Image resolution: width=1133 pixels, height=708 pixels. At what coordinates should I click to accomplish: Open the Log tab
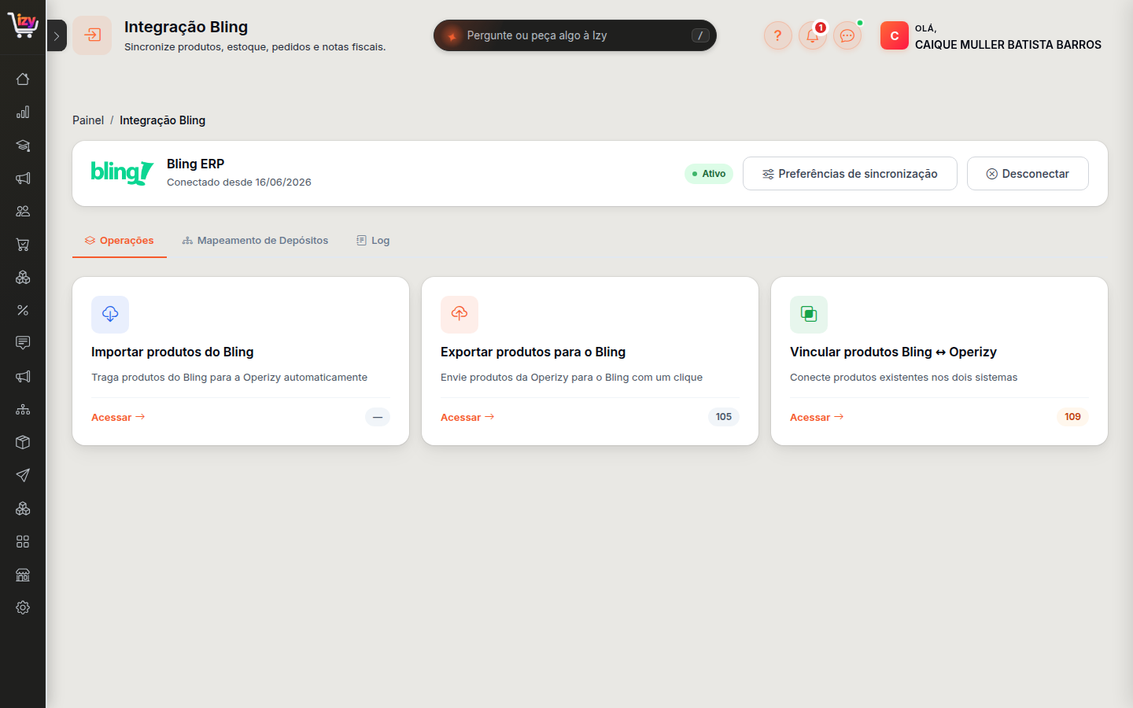[373, 241]
